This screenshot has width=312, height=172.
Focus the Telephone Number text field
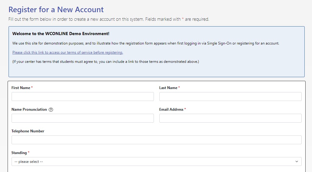pyautogui.click(x=156, y=140)
